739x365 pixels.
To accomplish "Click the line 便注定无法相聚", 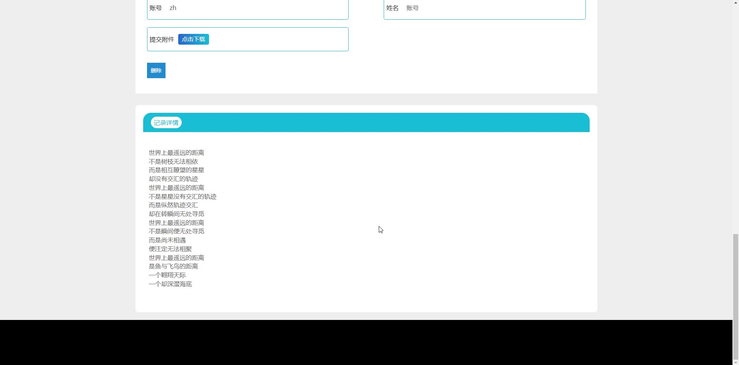I will pos(171,249).
